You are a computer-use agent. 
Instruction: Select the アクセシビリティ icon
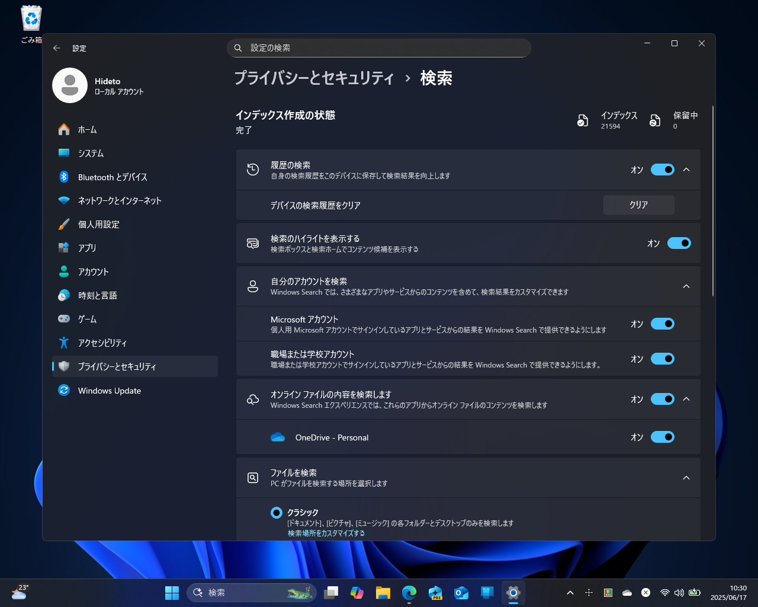tap(65, 343)
